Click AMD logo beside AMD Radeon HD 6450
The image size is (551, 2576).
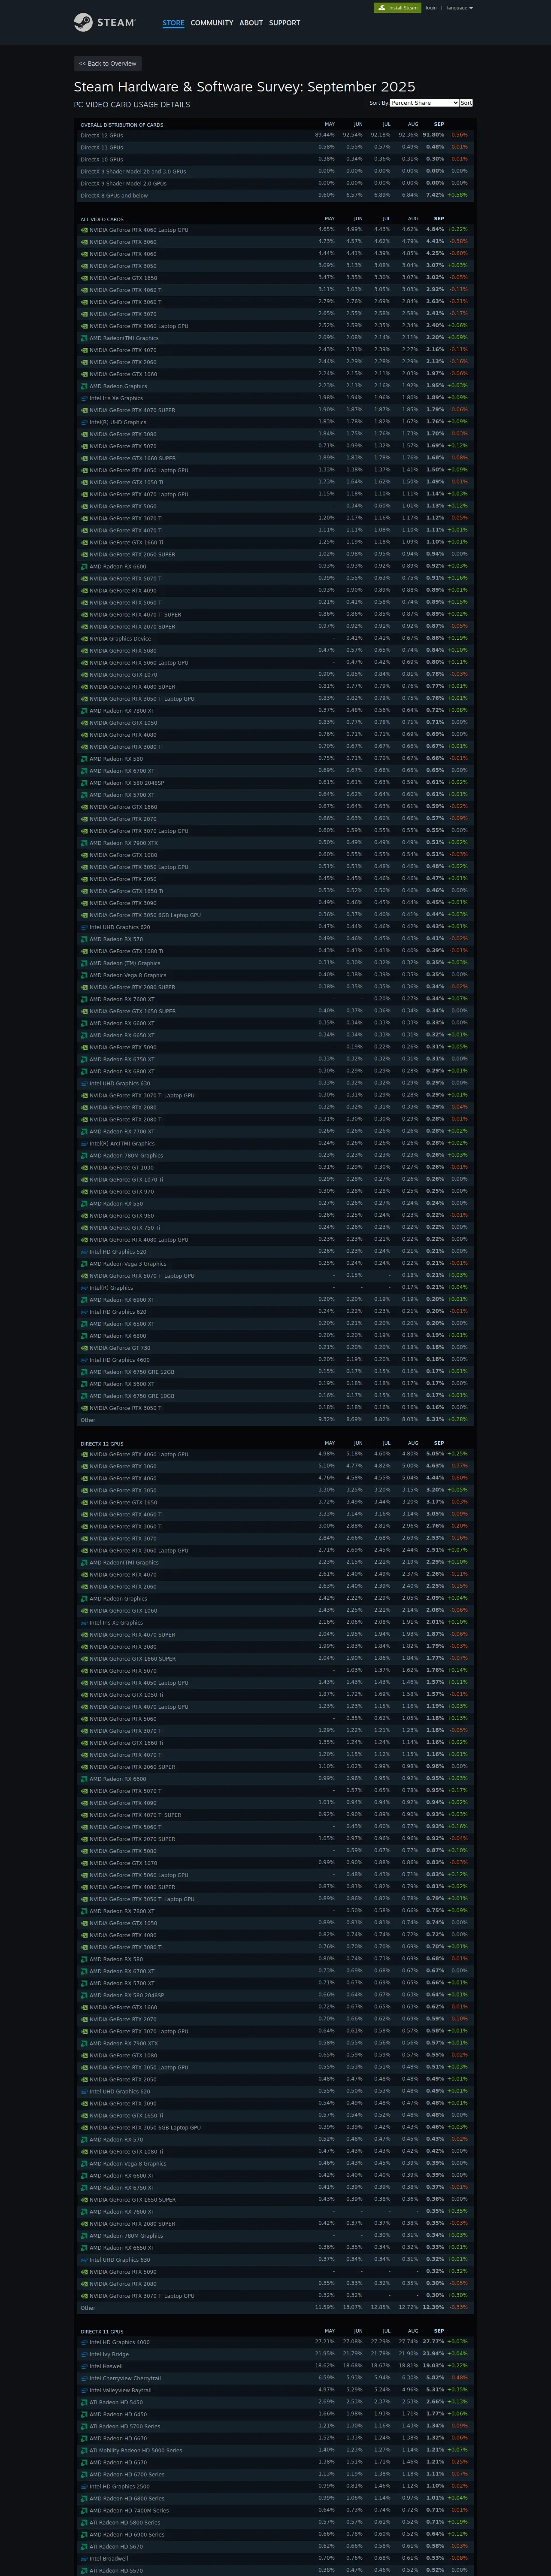84,2414
